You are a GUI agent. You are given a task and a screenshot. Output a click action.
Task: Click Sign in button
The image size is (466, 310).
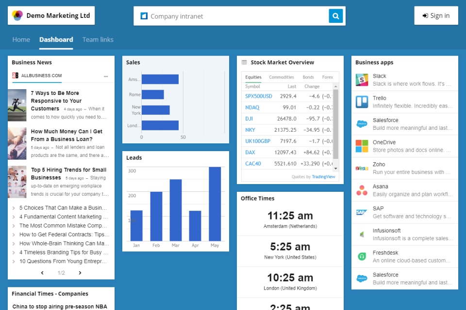(436, 15)
